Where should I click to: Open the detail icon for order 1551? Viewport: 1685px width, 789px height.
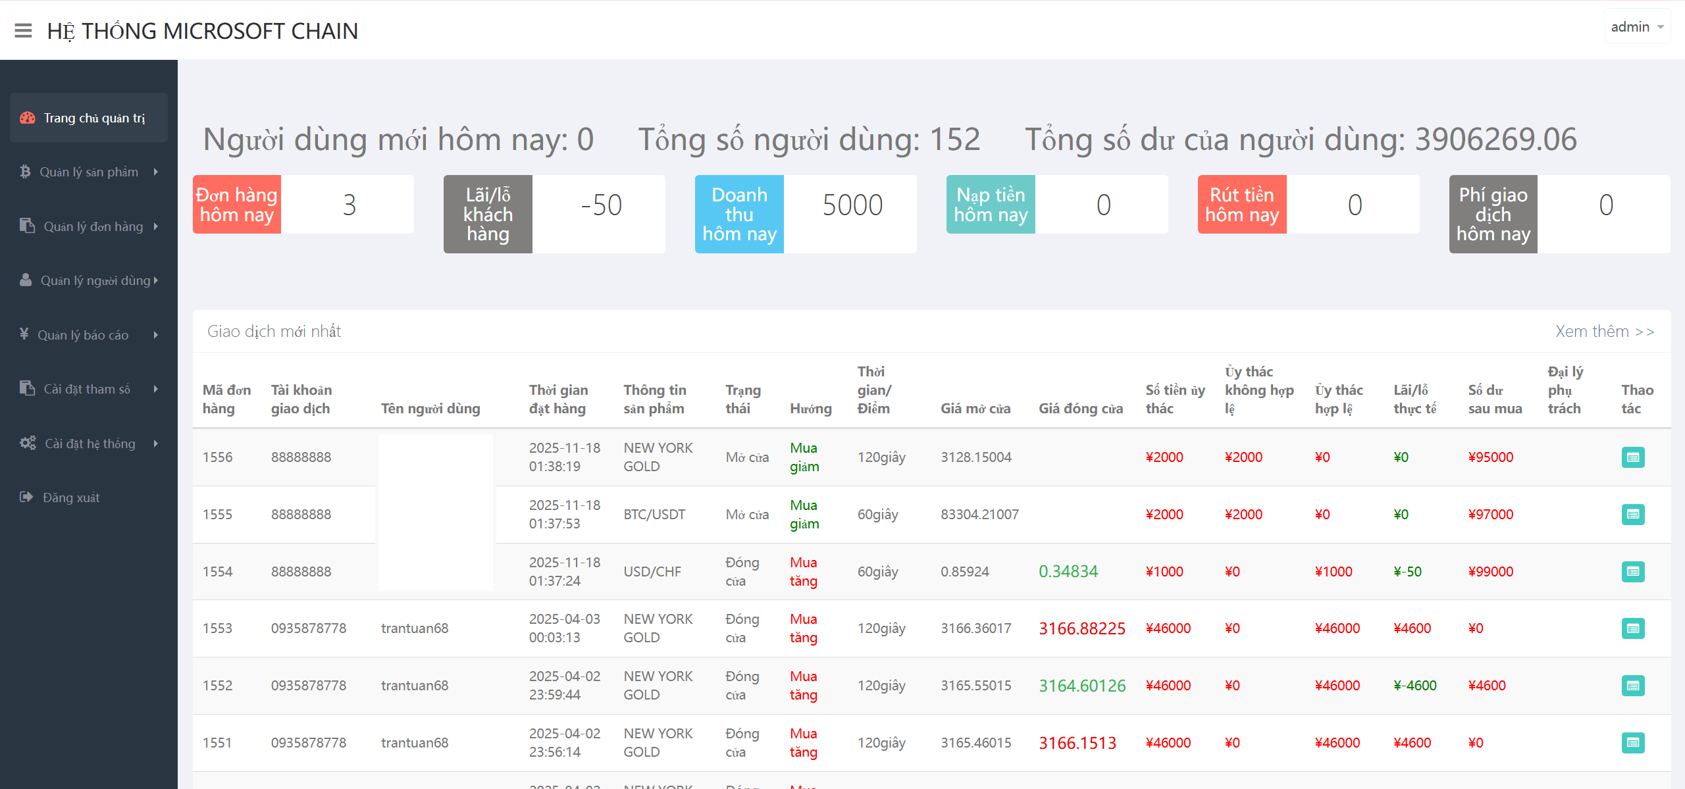[1633, 742]
